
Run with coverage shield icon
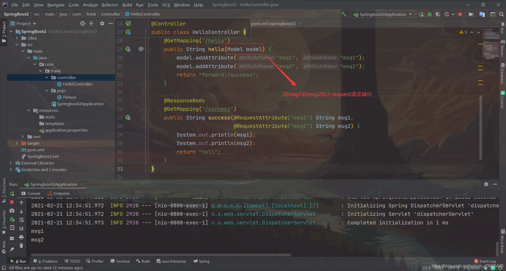click(438, 14)
